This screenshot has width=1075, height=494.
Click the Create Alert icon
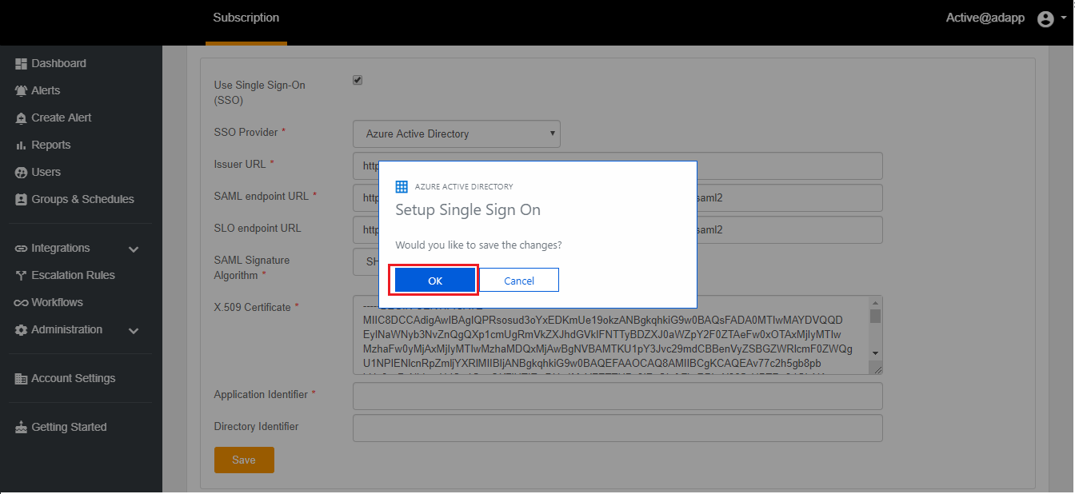pyautogui.click(x=22, y=118)
